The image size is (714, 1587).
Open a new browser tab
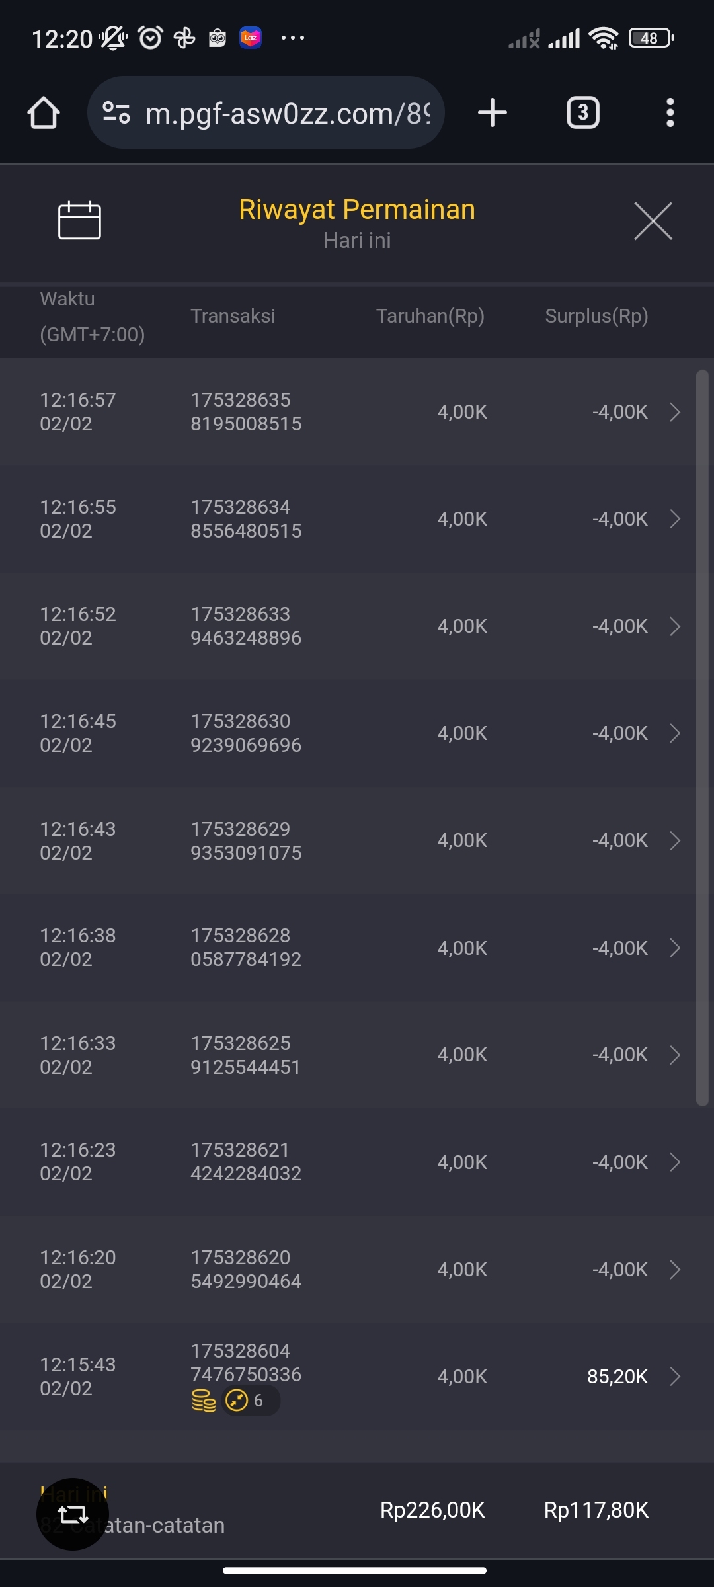pyautogui.click(x=493, y=113)
